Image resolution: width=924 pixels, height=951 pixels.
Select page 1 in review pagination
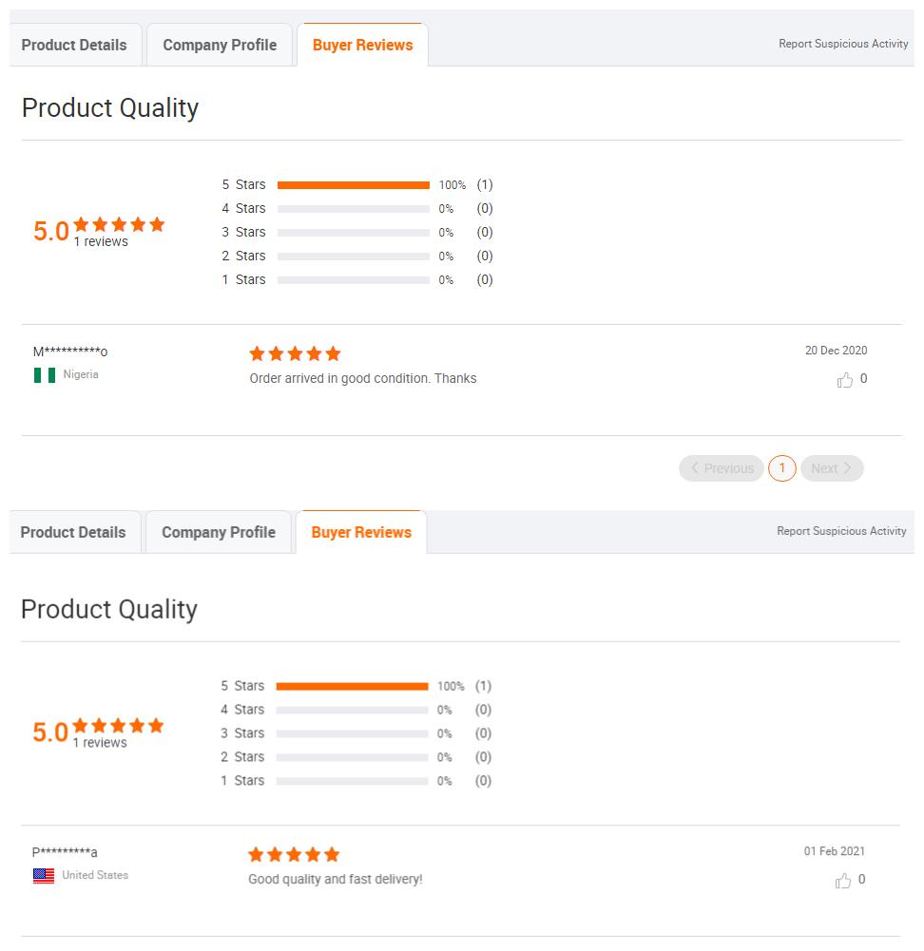[782, 468]
